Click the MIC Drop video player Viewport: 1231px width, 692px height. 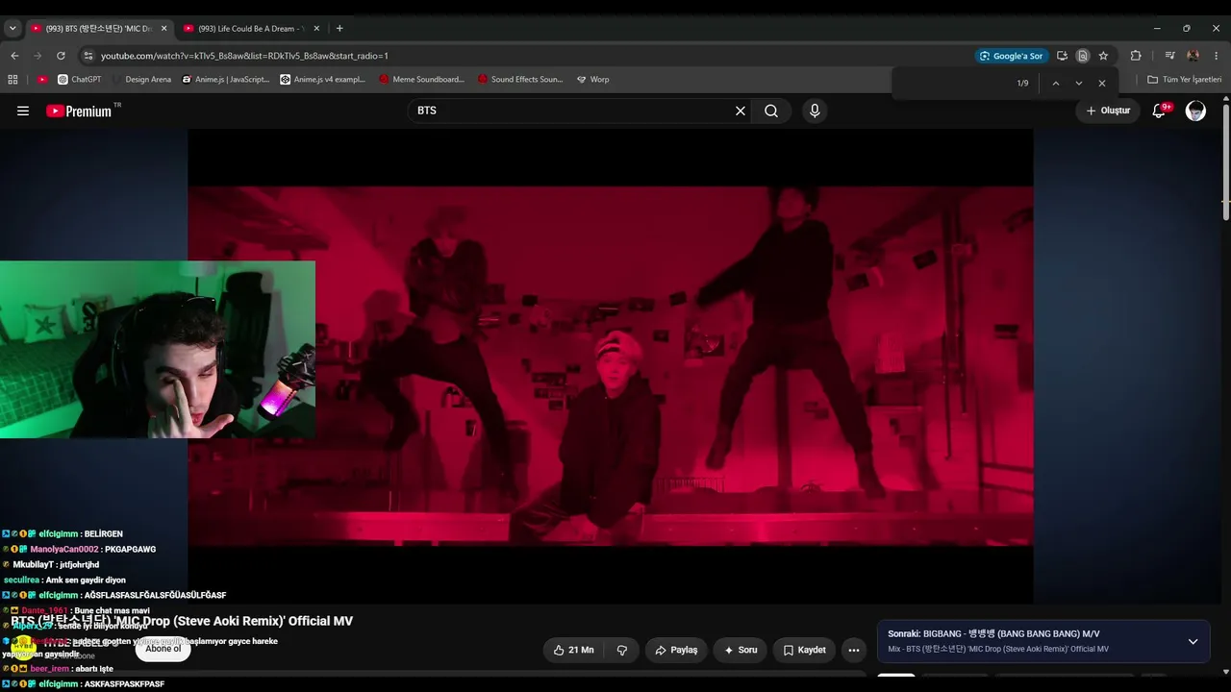[611, 366]
